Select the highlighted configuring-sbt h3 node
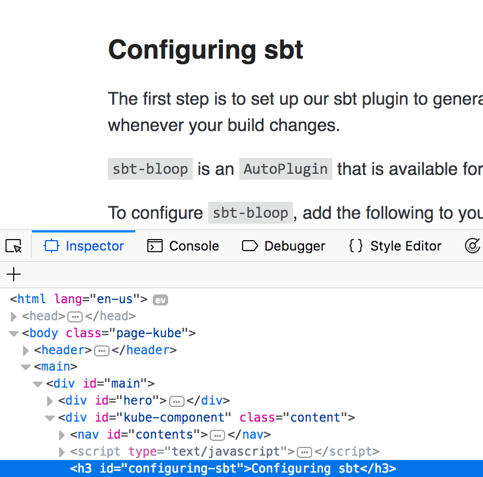Image resolution: width=483 pixels, height=477 pixels. coord(230,469)
